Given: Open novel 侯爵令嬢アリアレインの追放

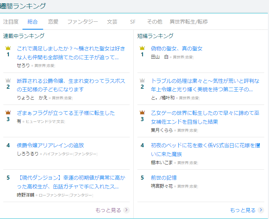Looking at the screenshot, I should (x=50, y=145).
